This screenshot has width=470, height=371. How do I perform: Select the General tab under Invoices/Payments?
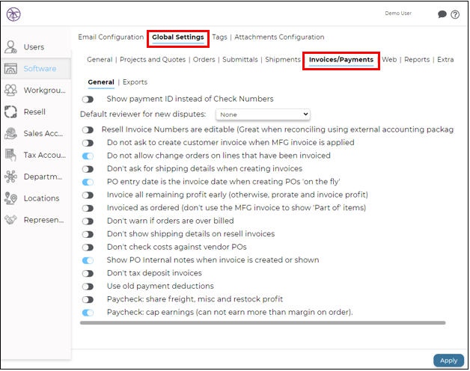pos(101,82)
